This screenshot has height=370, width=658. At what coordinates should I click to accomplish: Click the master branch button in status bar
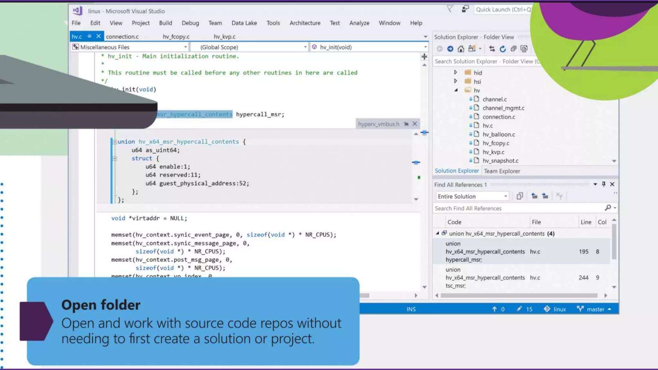point(595,309)
